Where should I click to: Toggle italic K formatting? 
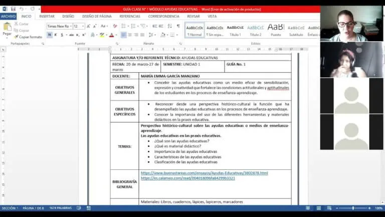pyautogui.click(x=56, y=35)
